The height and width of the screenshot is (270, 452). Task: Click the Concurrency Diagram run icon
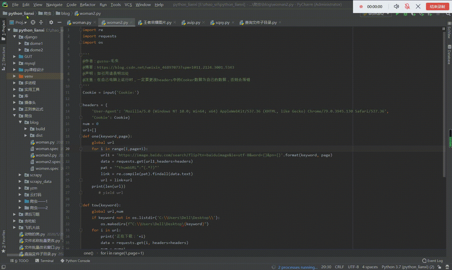pos(430,14)
